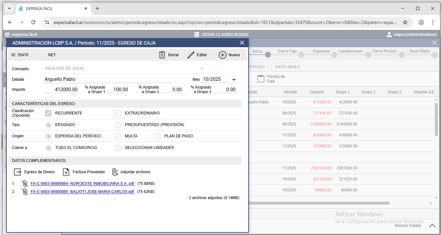Click the Borrar trash can icon
This screenshot has height=235, width=442.
pos(162,55)
